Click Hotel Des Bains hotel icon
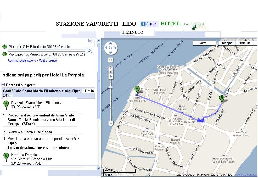Viewport: 258px width, 178px height. (223, 155)
